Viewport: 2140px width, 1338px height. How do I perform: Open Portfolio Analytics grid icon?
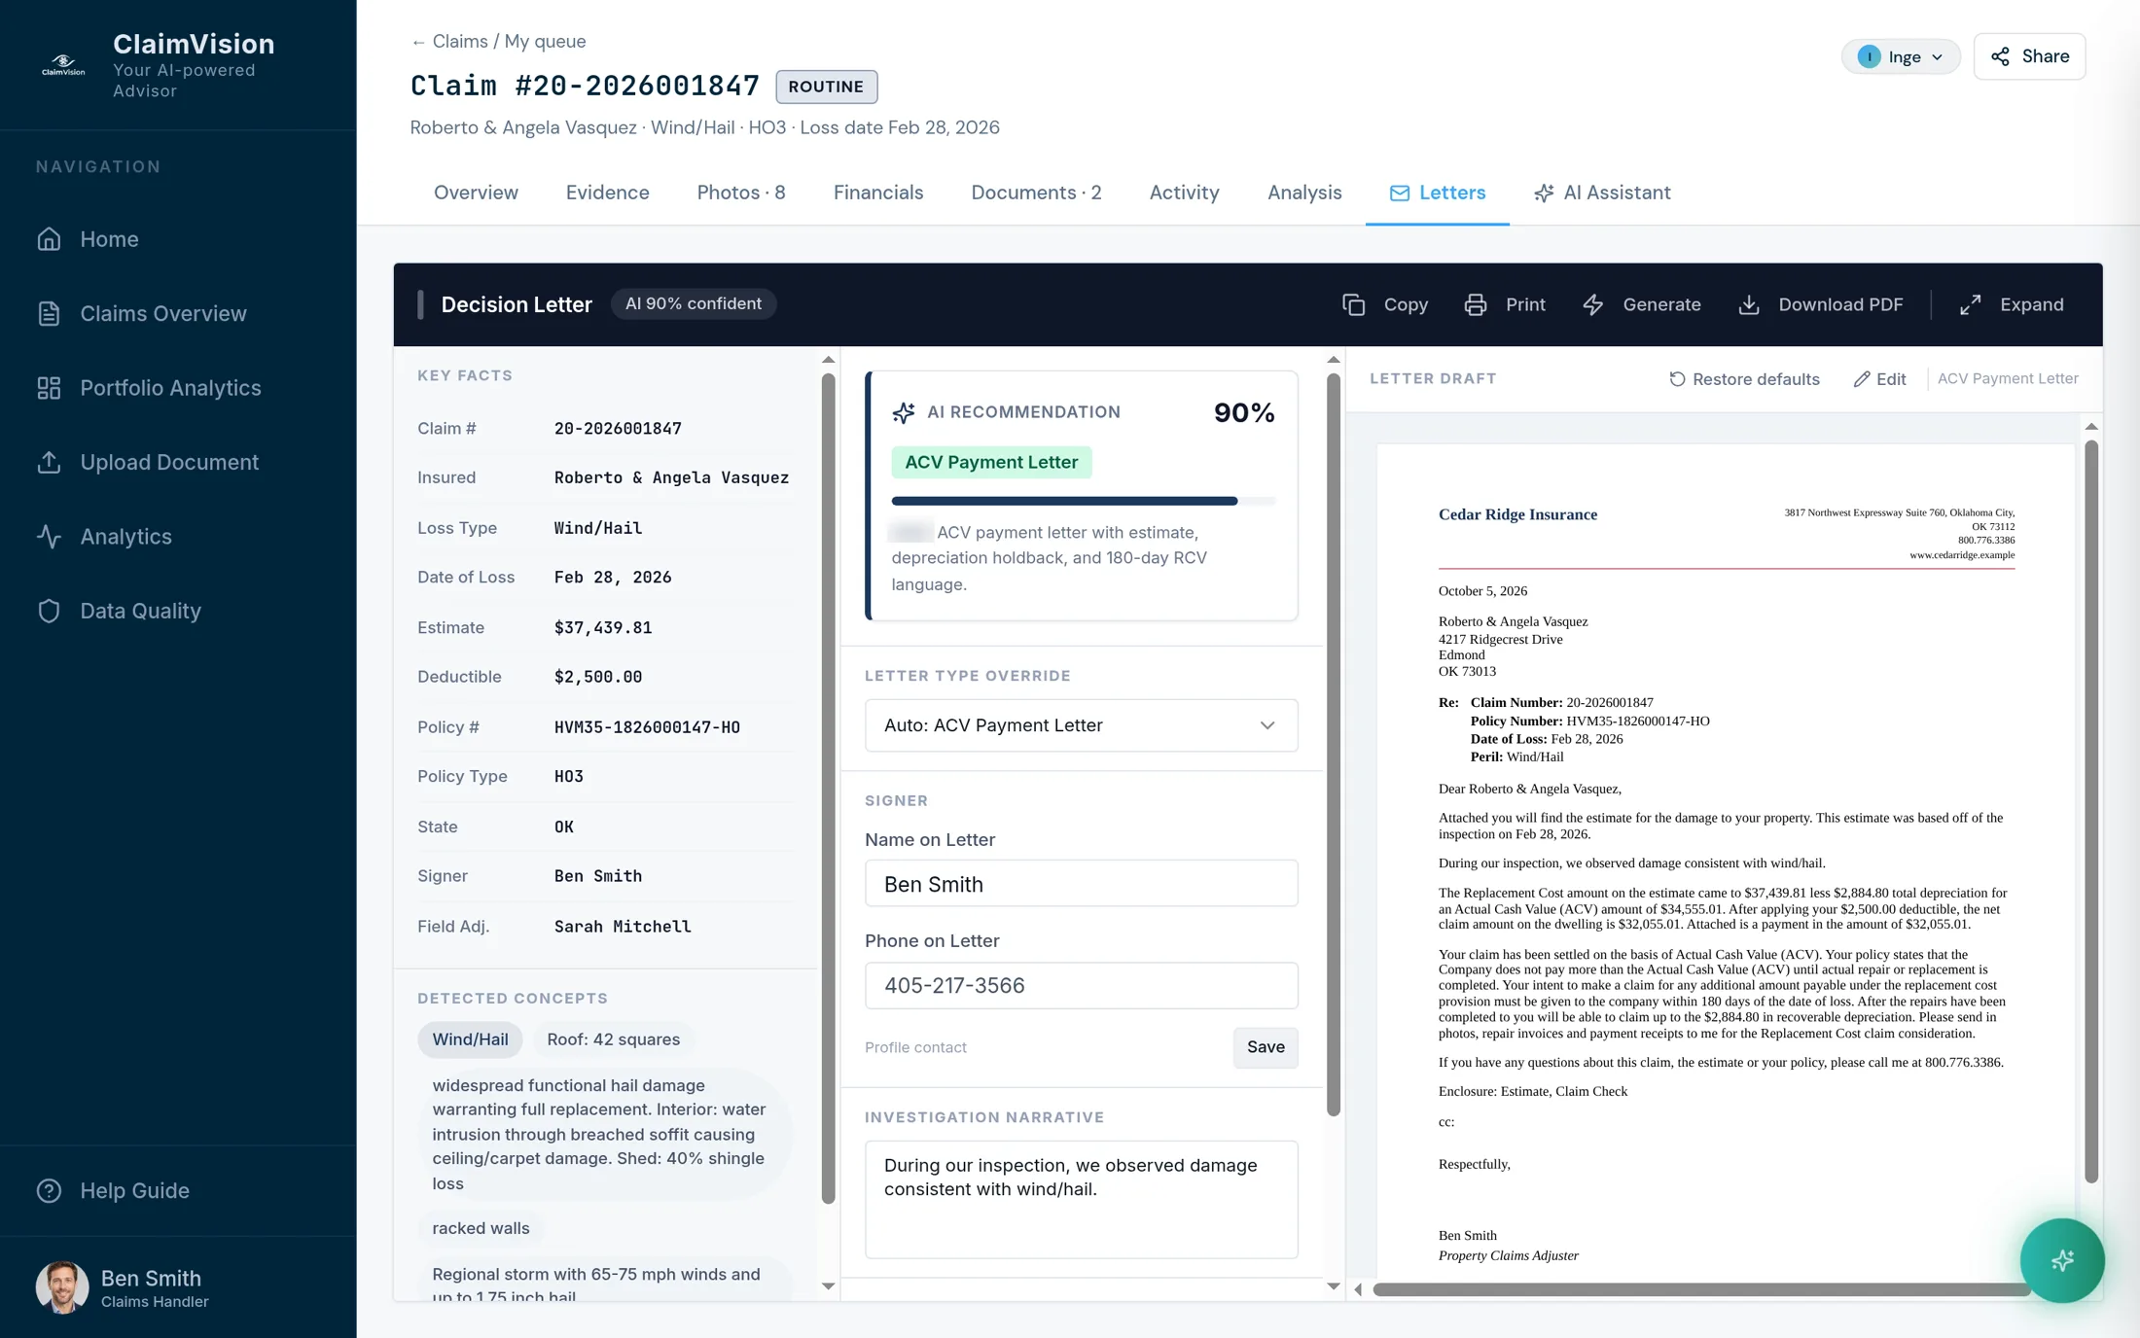[x=49, y=388]
